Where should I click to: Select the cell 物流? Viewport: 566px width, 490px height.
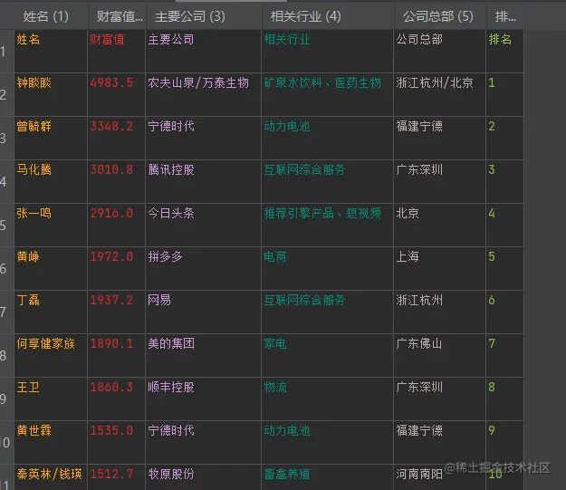point(328,399)
